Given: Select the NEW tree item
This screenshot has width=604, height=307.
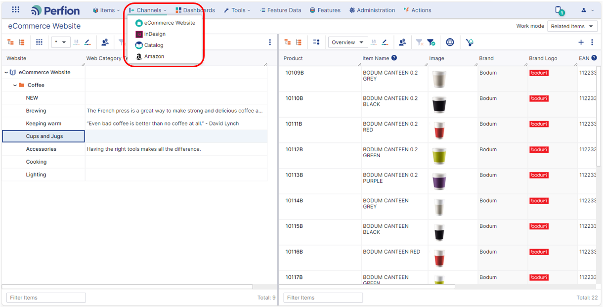Looking at the screenshot, I should pyautogui.click(x=32, y=98).
